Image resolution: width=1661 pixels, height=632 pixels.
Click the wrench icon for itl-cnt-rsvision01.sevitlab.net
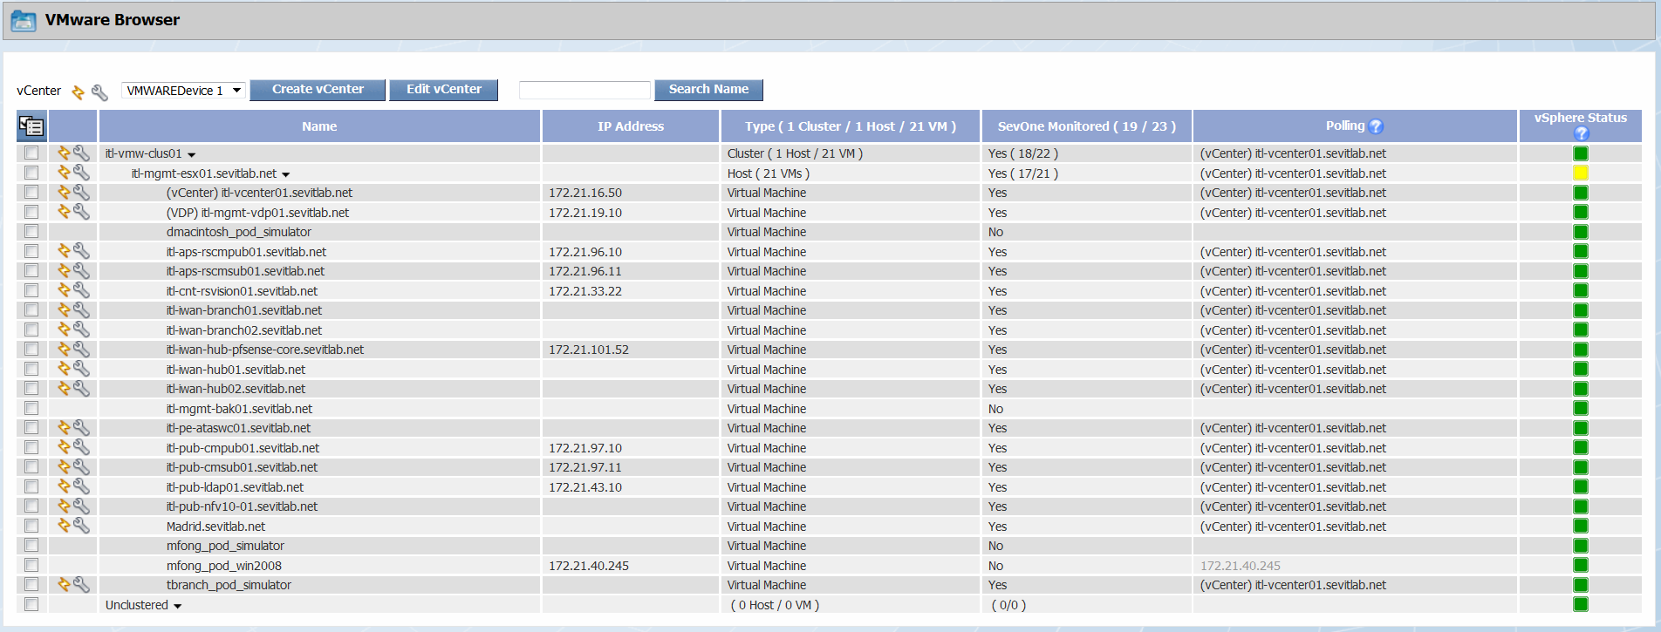point(81,290)
